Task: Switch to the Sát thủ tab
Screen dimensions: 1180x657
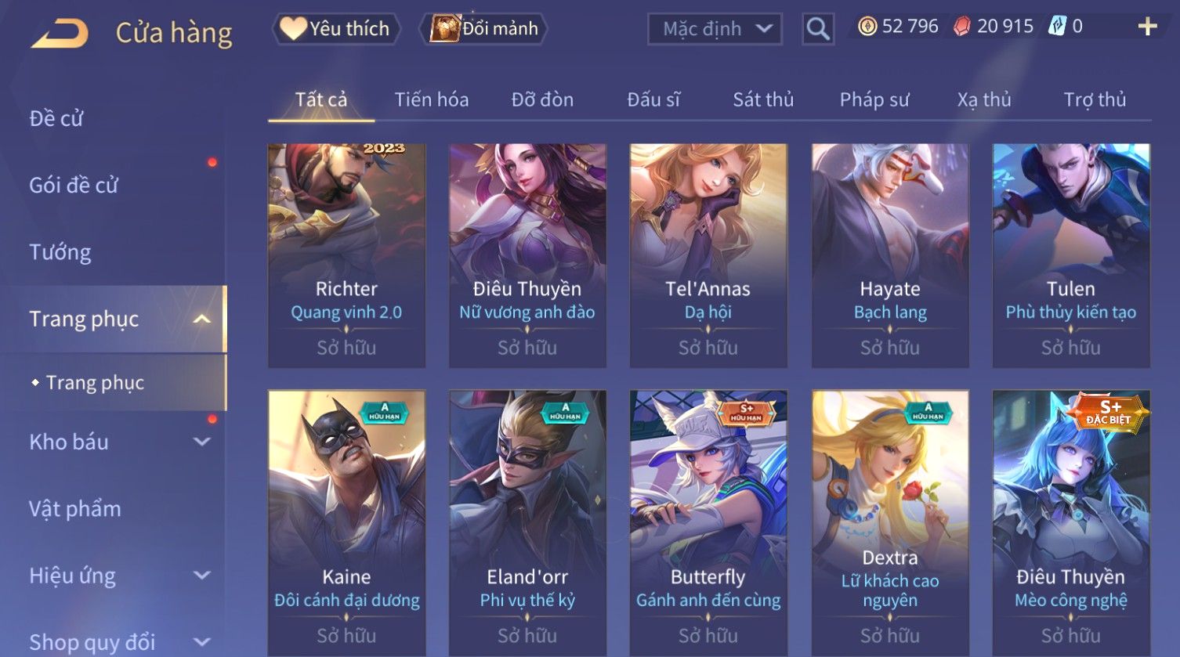Action: [763, 99]
